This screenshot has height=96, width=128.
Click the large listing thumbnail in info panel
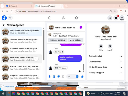pos(105,30)
